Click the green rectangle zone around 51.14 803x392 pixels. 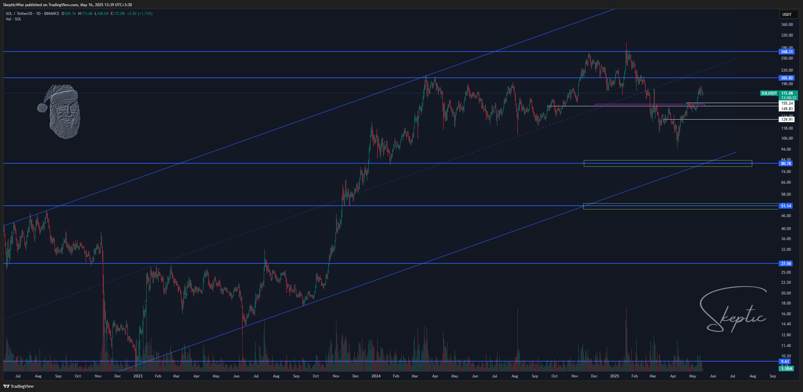click(680, 206)
